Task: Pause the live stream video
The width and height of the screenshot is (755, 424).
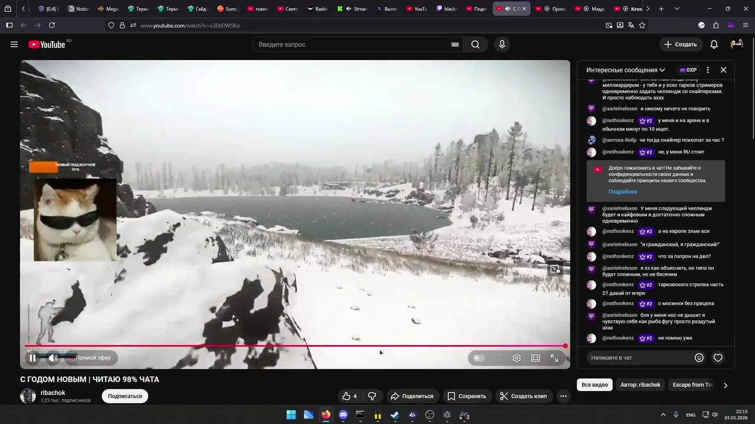Action: click(32, 357)
